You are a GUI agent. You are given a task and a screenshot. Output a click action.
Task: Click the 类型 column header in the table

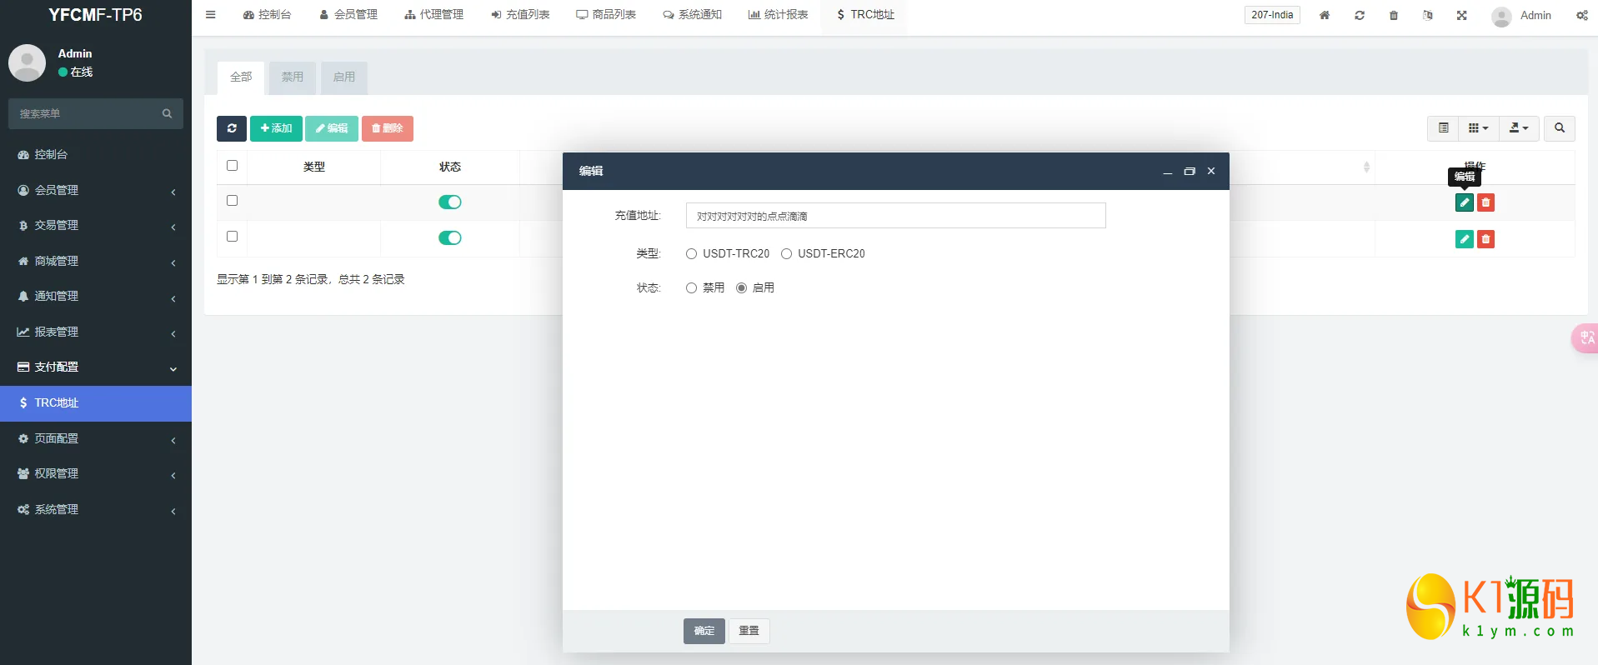314,167
